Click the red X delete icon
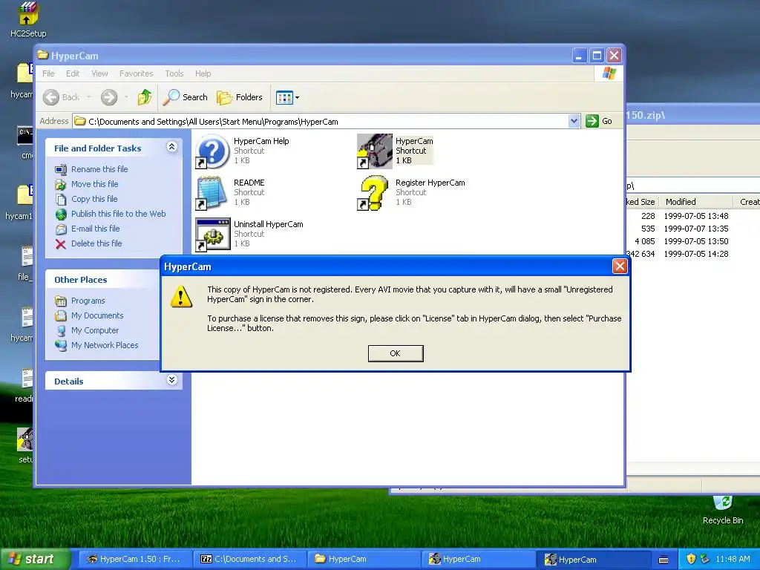The width and height of the screenshot is (760, 570). 61,244
